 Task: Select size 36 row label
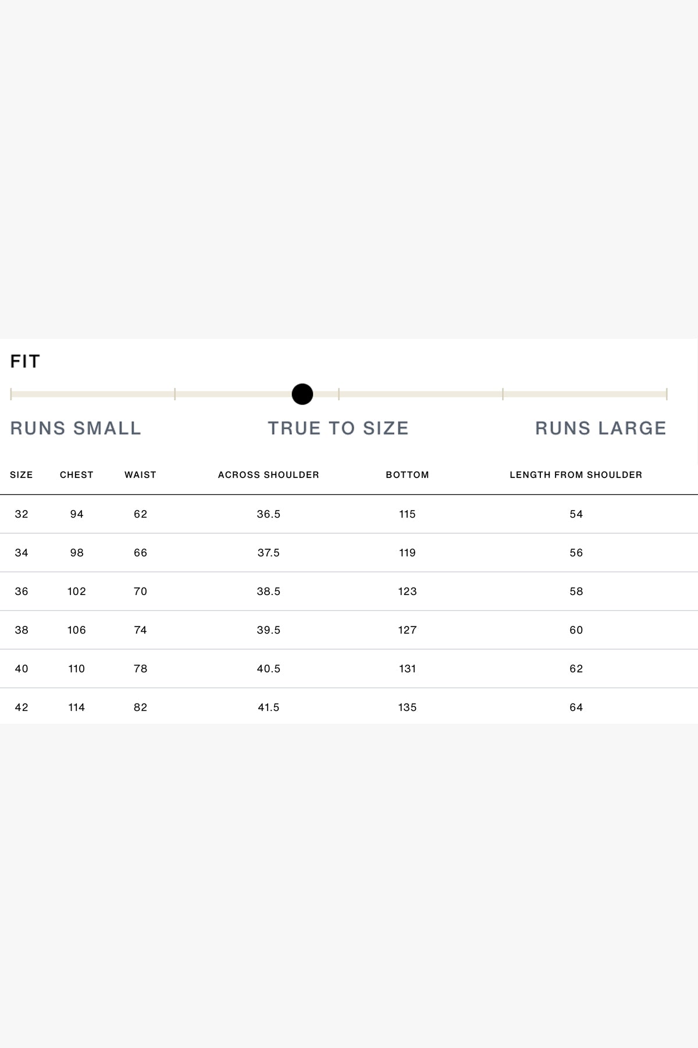point(22,592)
